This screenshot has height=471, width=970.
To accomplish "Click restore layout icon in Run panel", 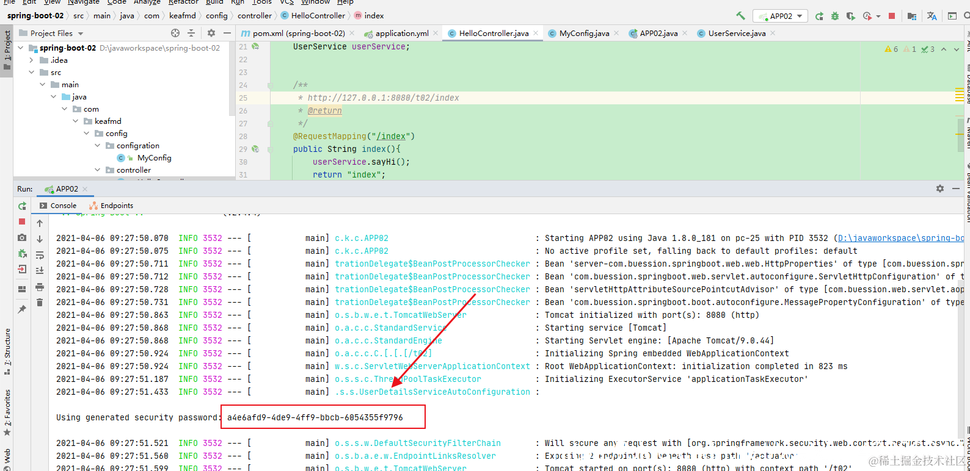I will 22,289.
